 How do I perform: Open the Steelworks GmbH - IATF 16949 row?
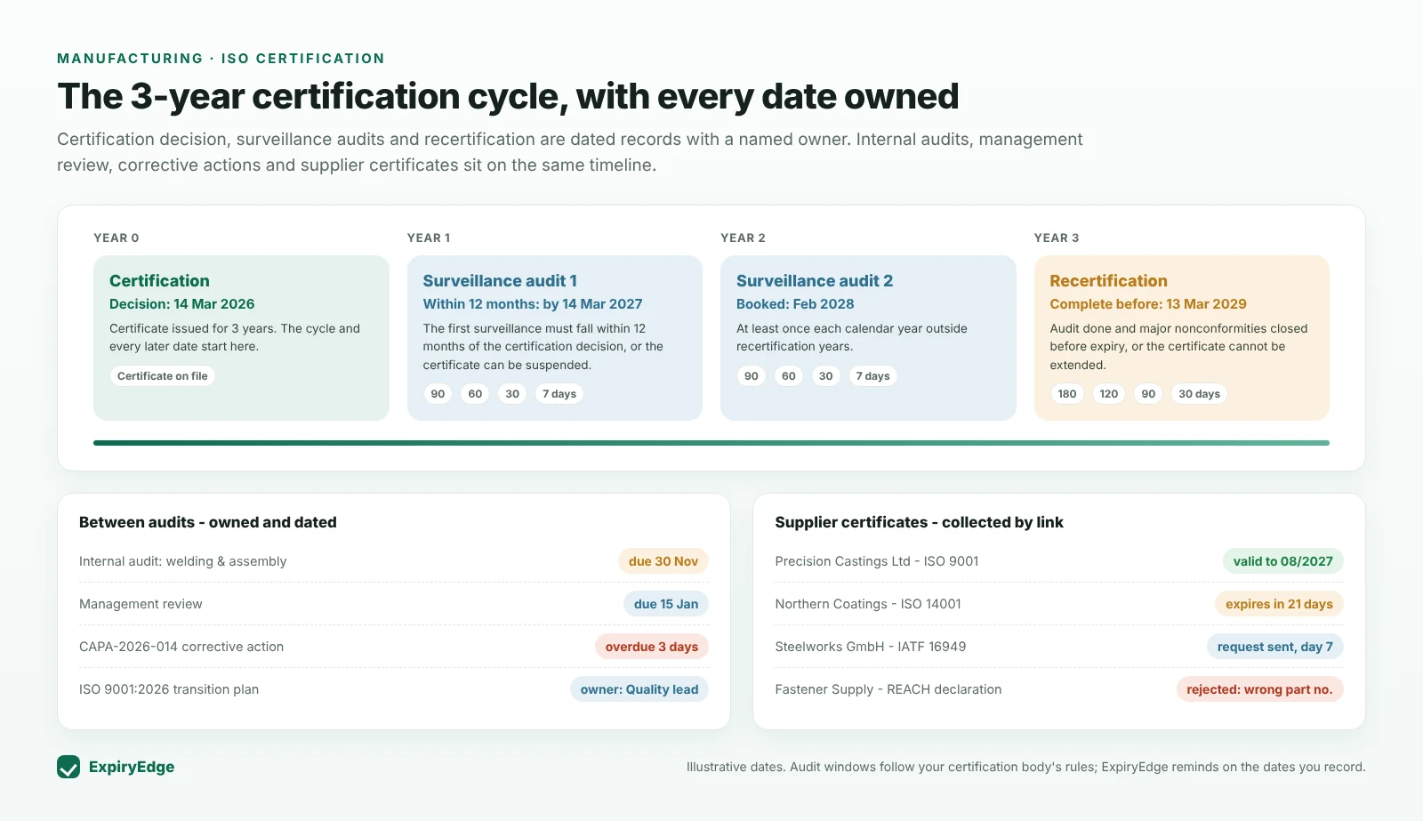click(1059, 647)
